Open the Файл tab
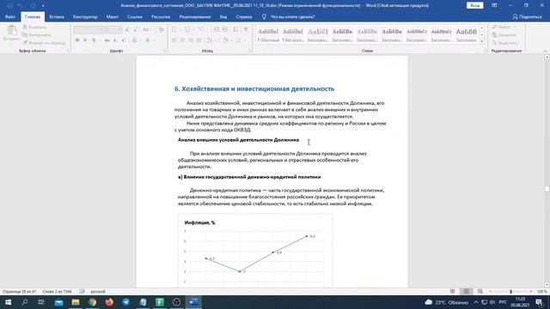Screen dimensions: 550x309 [x=10, y=17]
